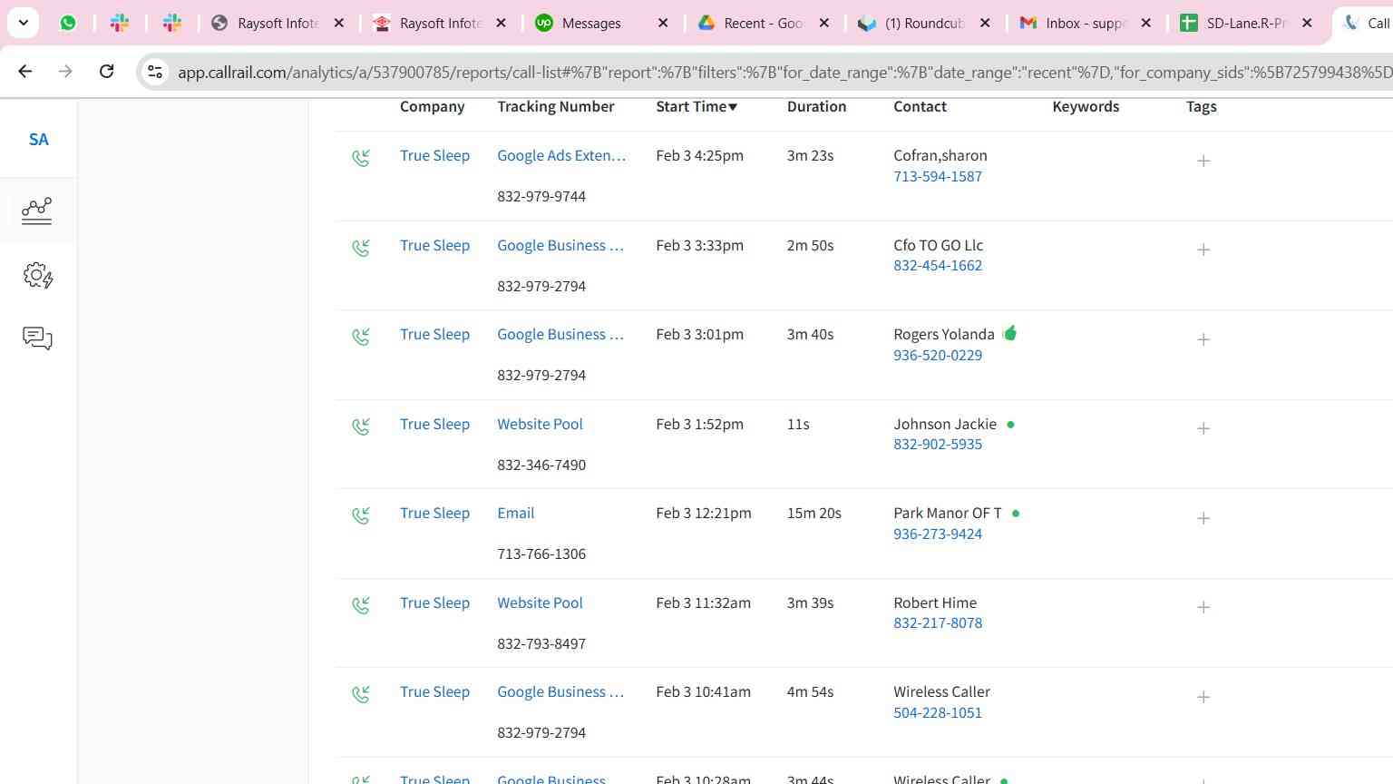Switch to the first Slack pinned tab
Screen dimensions: 1393x784
pos(120,23)
